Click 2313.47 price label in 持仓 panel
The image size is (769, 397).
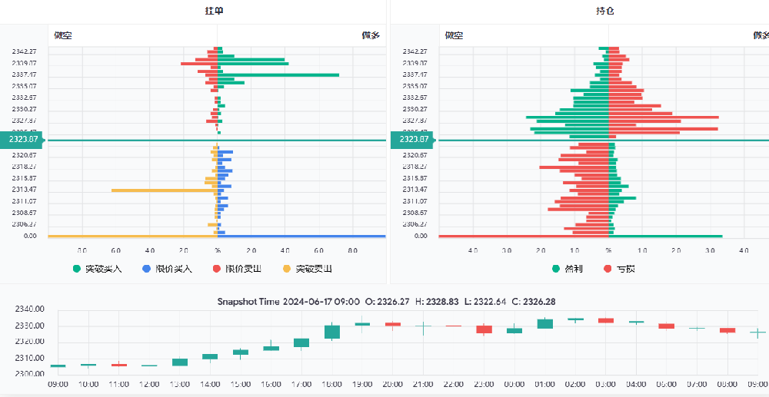415,190
